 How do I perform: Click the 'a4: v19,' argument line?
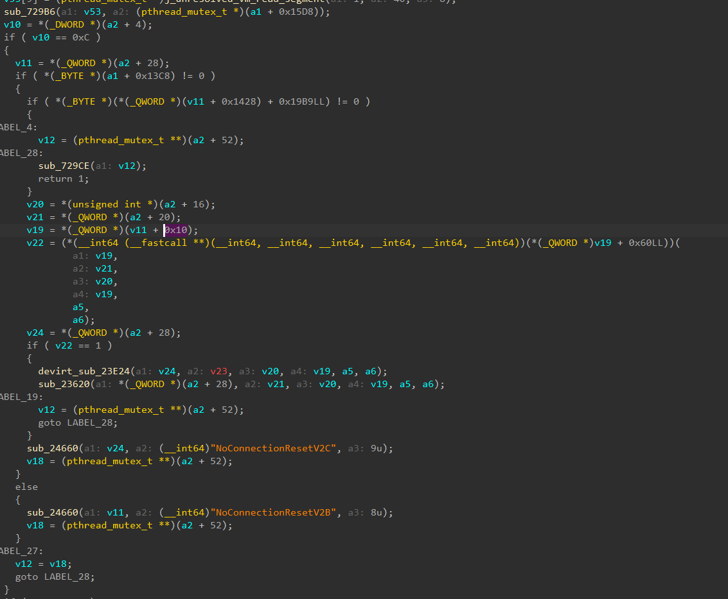95,295
